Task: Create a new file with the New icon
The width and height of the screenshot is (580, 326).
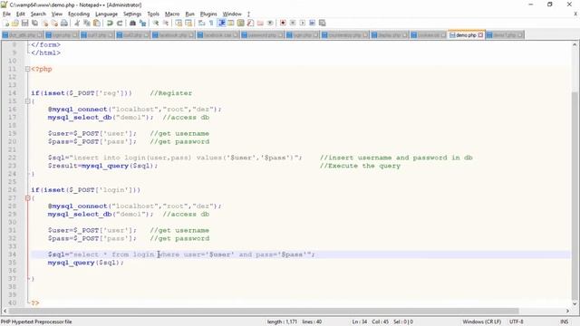Action: tap(6, 23)
